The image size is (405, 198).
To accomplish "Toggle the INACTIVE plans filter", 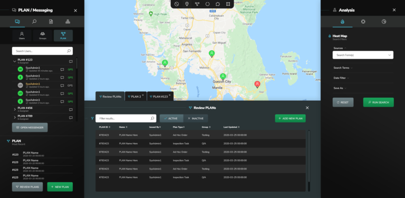I will pyautogui.click(x=196, y=118).
